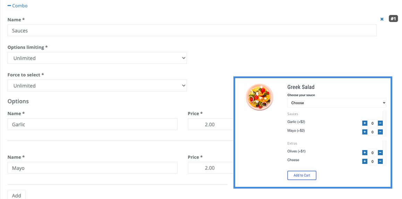Decrease Olives quantity with minus icon
The image size is (402, 199).
(x=380, y=153)
